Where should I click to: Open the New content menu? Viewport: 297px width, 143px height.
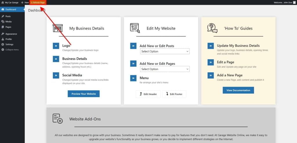pyautogui.click(x=25, y=3)
